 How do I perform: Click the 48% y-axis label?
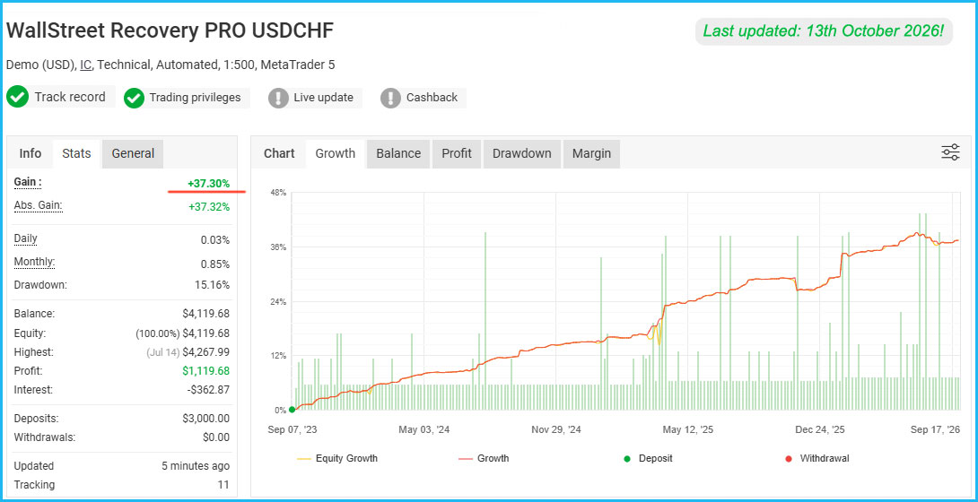click(278, 193)
